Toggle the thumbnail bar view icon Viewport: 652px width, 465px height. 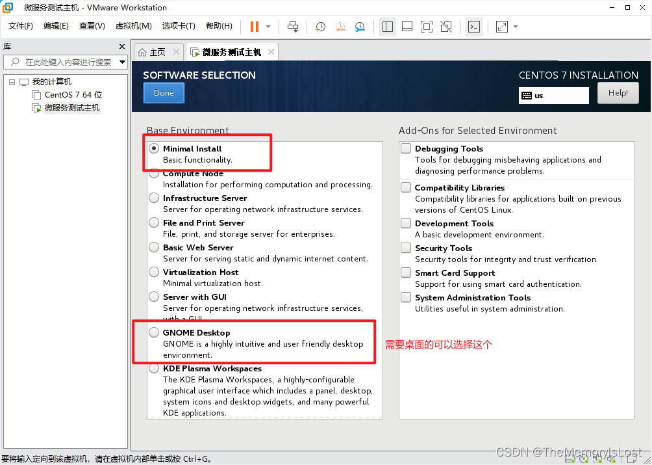pyautogui.click(x=407, y=27)
